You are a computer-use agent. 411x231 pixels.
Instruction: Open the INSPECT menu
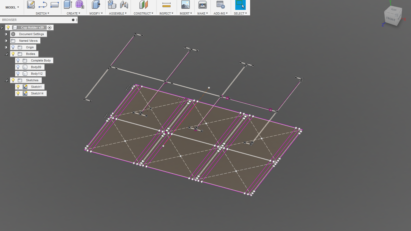coord(166,13)
